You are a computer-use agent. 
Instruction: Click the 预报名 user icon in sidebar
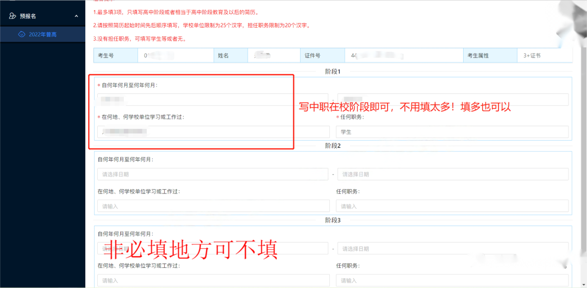(x=13, y=16)
